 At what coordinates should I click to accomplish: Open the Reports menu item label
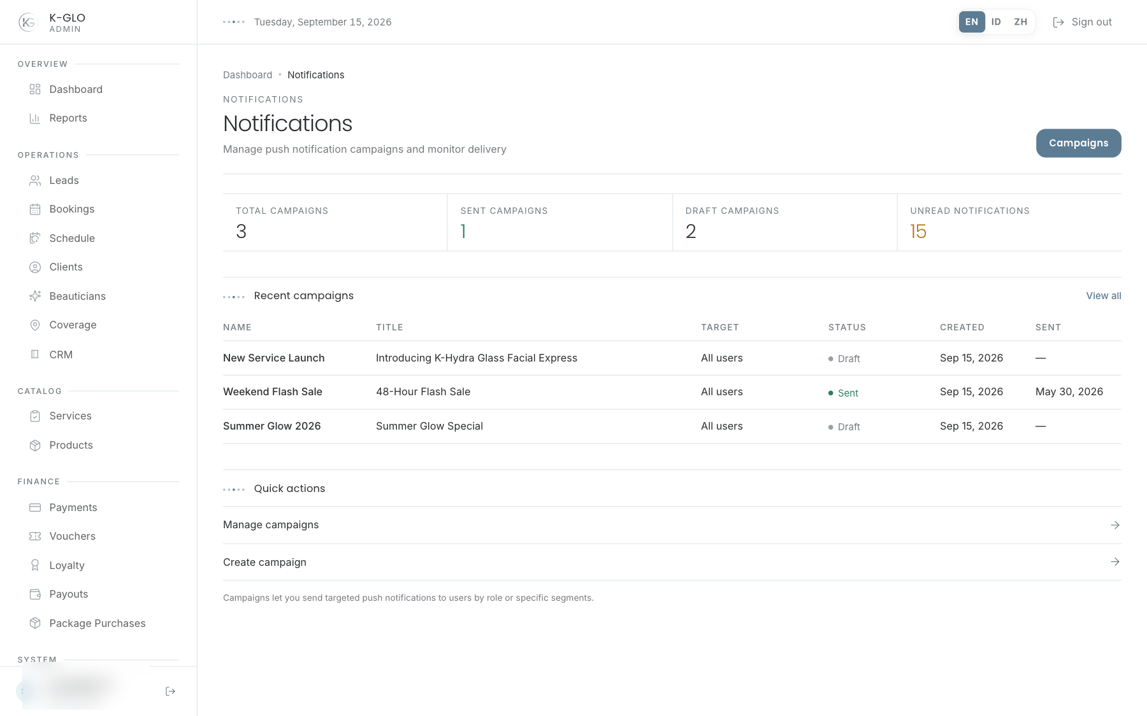click(x=68, y=118)
